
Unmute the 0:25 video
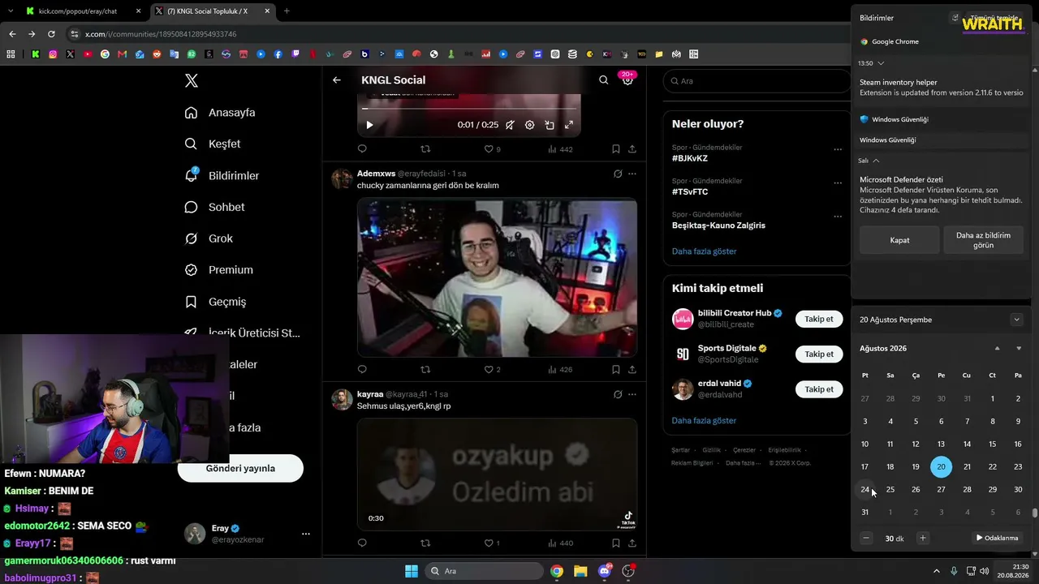pyautogui.click(x=510, y=125)
